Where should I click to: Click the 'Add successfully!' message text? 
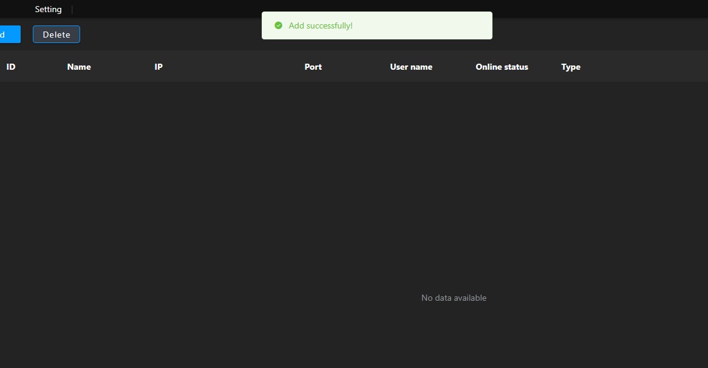point(321,25)
